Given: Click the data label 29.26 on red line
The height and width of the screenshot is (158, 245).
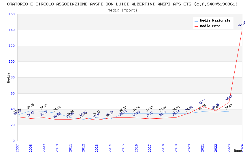Looking at the screenshot, I should click(x=44, y=113).
